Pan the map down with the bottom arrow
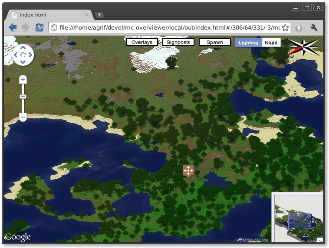 23,62
